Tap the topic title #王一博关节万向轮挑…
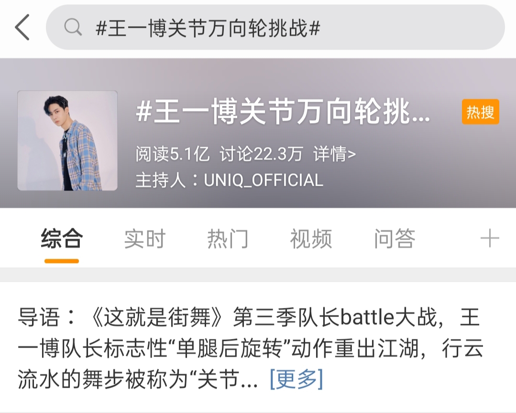The image size is (516, 413). click(x=283, y=112)
